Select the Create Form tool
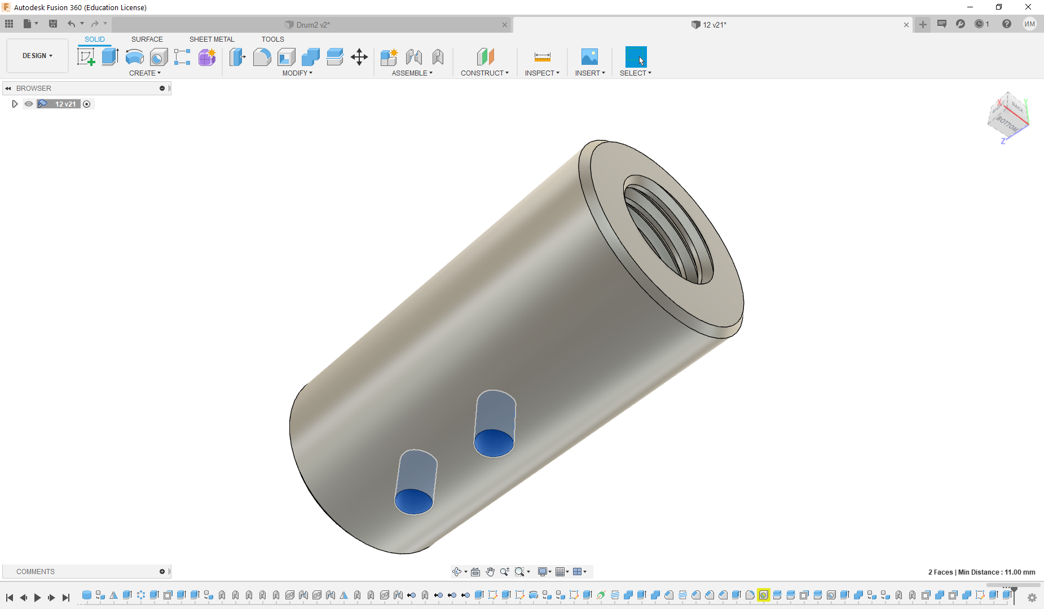 [x=207, y=57]
